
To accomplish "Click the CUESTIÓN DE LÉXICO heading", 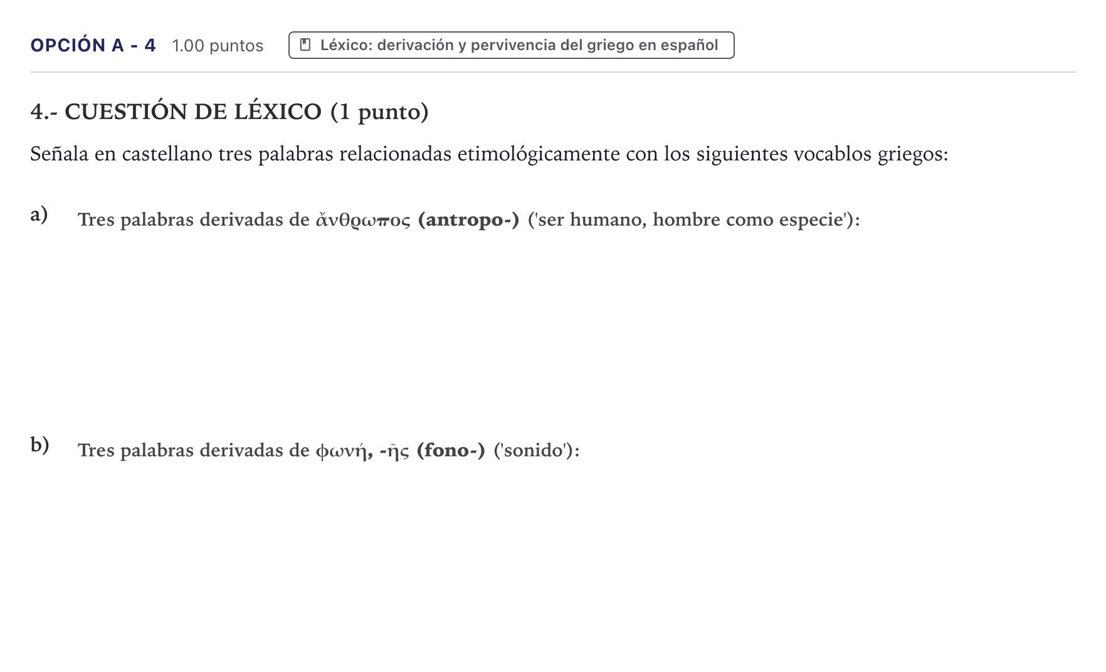I will coord(229,112).
